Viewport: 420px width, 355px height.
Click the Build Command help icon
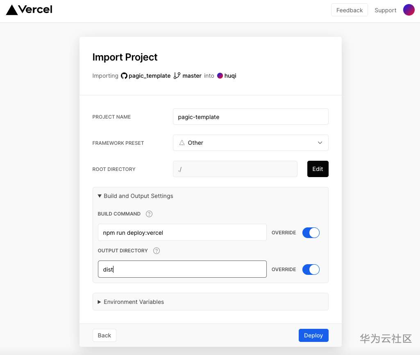coord(149,214)
